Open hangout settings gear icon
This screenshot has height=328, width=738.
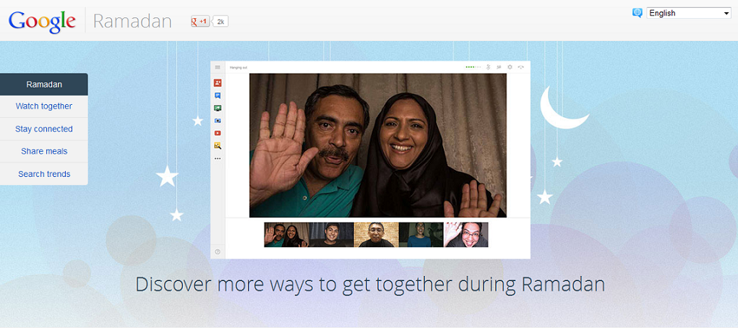[x=510, y=67]
